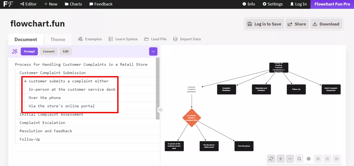Viewport: 354px width, 166px height.
Task: Click the refresh layout icon on the canvas toolbar
Action: click(x=271, y=159)
